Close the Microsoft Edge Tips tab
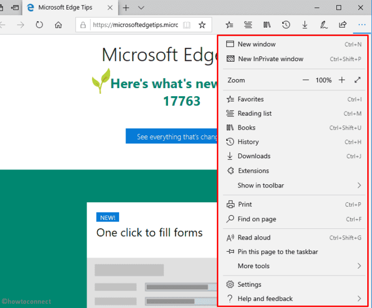 110,7
